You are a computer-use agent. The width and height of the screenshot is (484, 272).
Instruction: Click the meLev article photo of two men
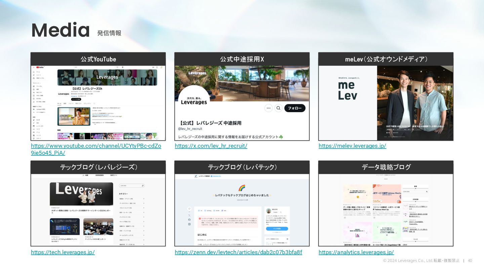pyautogui.click(x=415, y=103)
